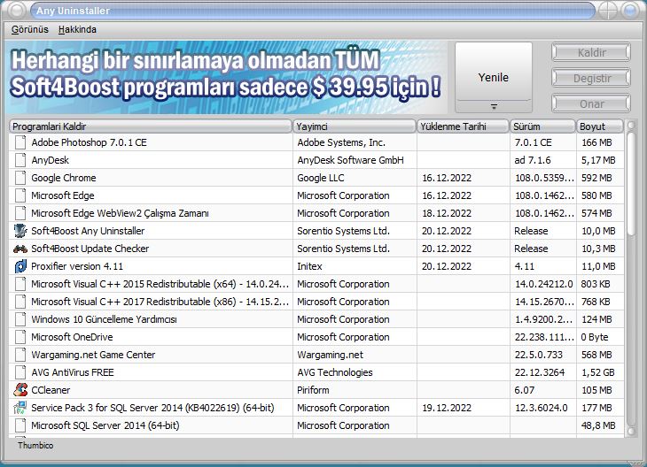Viewport: 647px width, 467px height.
Task: Select the AnyDesk program name
Action: tap(50, 160)
